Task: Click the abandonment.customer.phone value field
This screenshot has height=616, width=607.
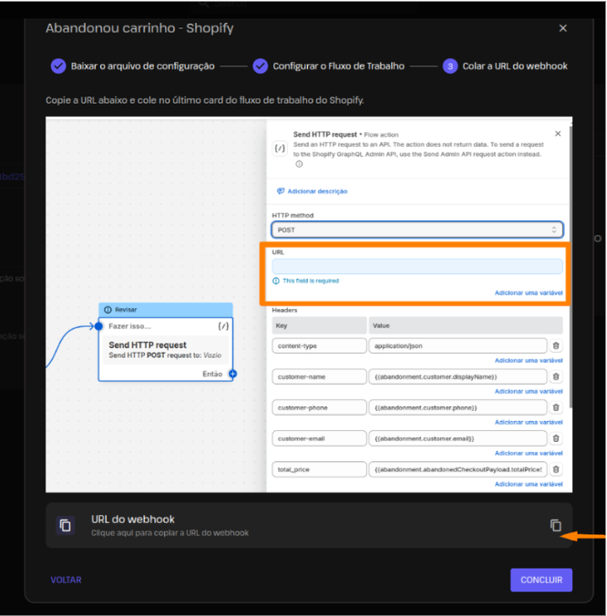Action: (458, 407)
